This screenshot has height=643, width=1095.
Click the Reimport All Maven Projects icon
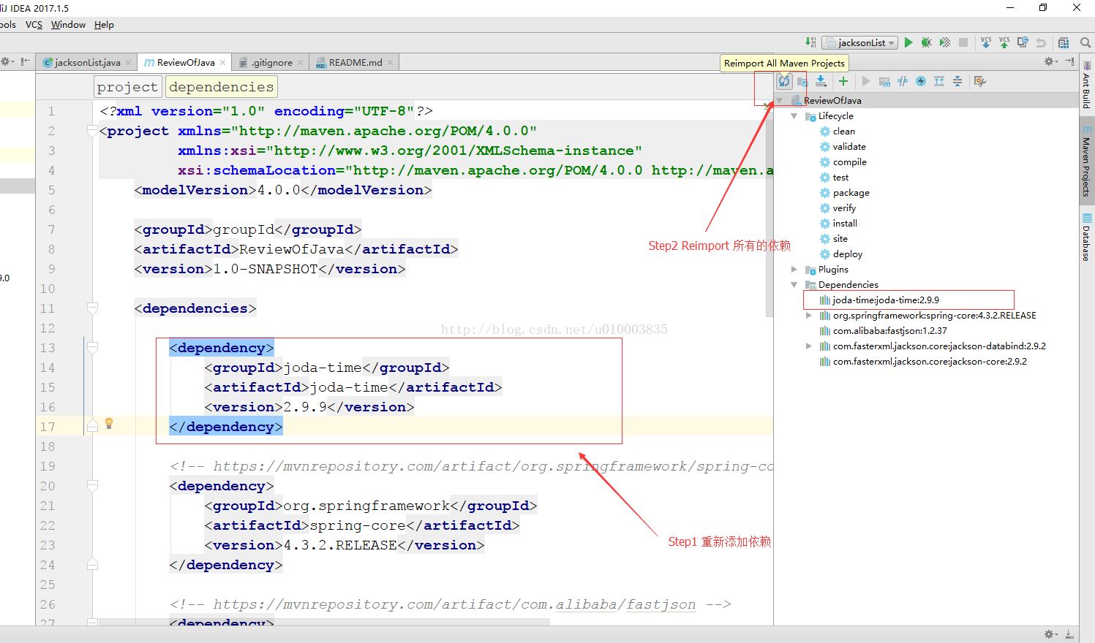click(784, 81)
